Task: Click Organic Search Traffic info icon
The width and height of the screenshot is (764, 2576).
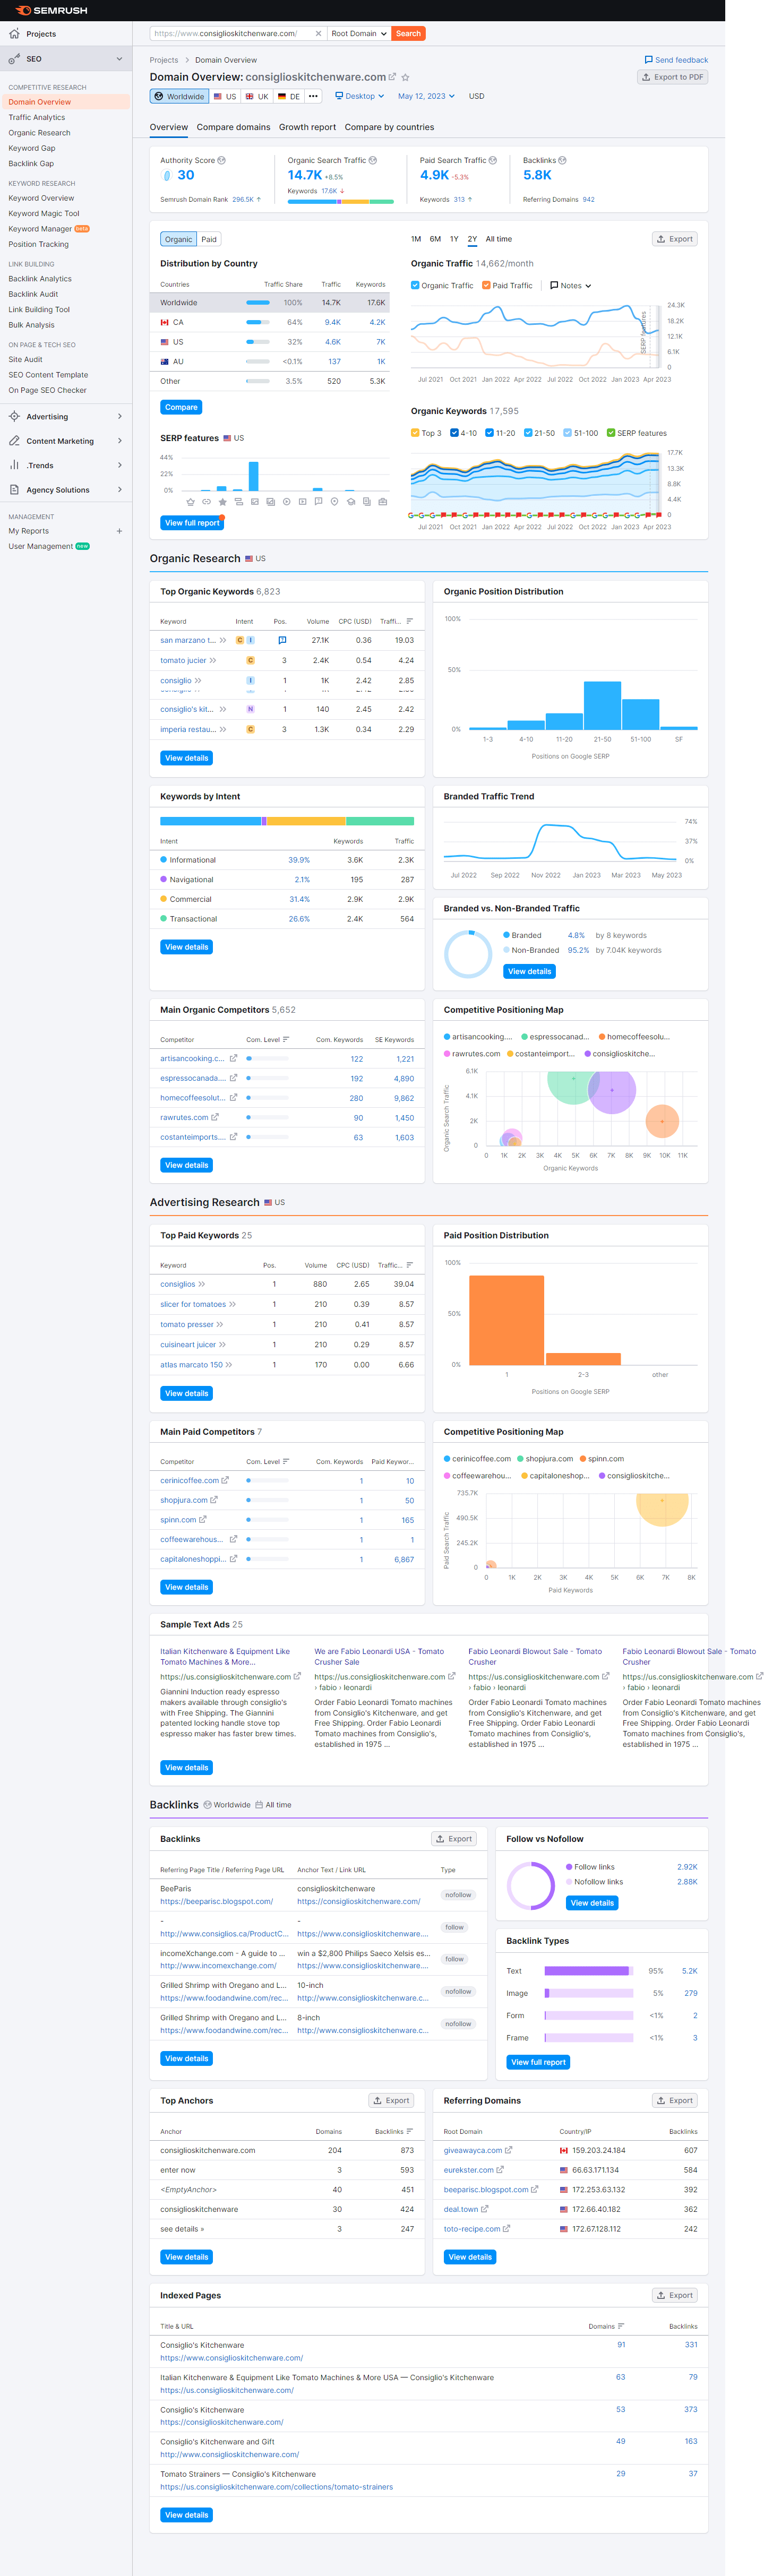Action: [373, 160]
